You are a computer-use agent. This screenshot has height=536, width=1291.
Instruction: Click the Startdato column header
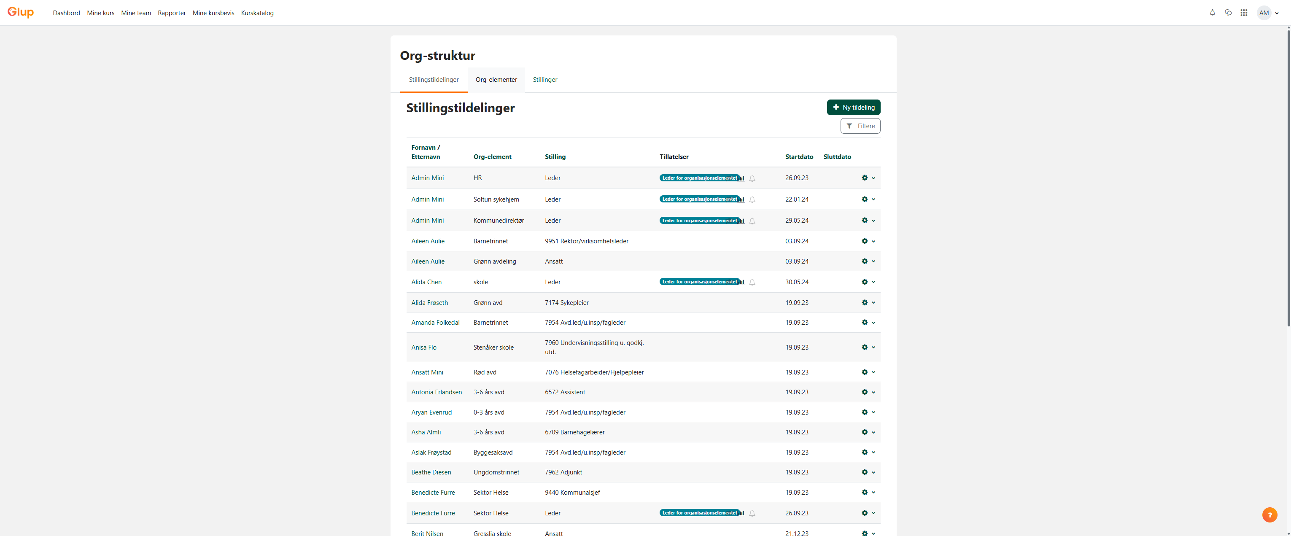pos(799,157)
